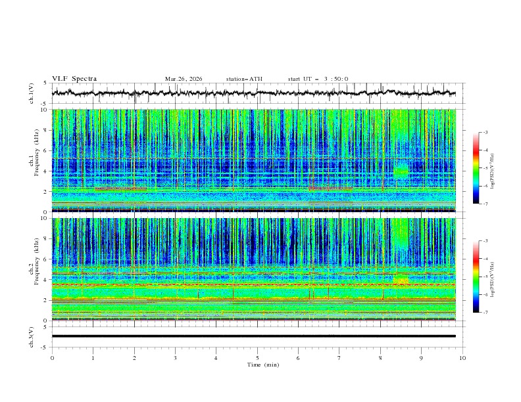Click time axis tick label "1"
This screenshot has height=402, width=521.
[x=93, y=358]
